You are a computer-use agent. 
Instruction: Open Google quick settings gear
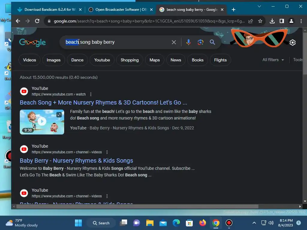click(293, 43)
